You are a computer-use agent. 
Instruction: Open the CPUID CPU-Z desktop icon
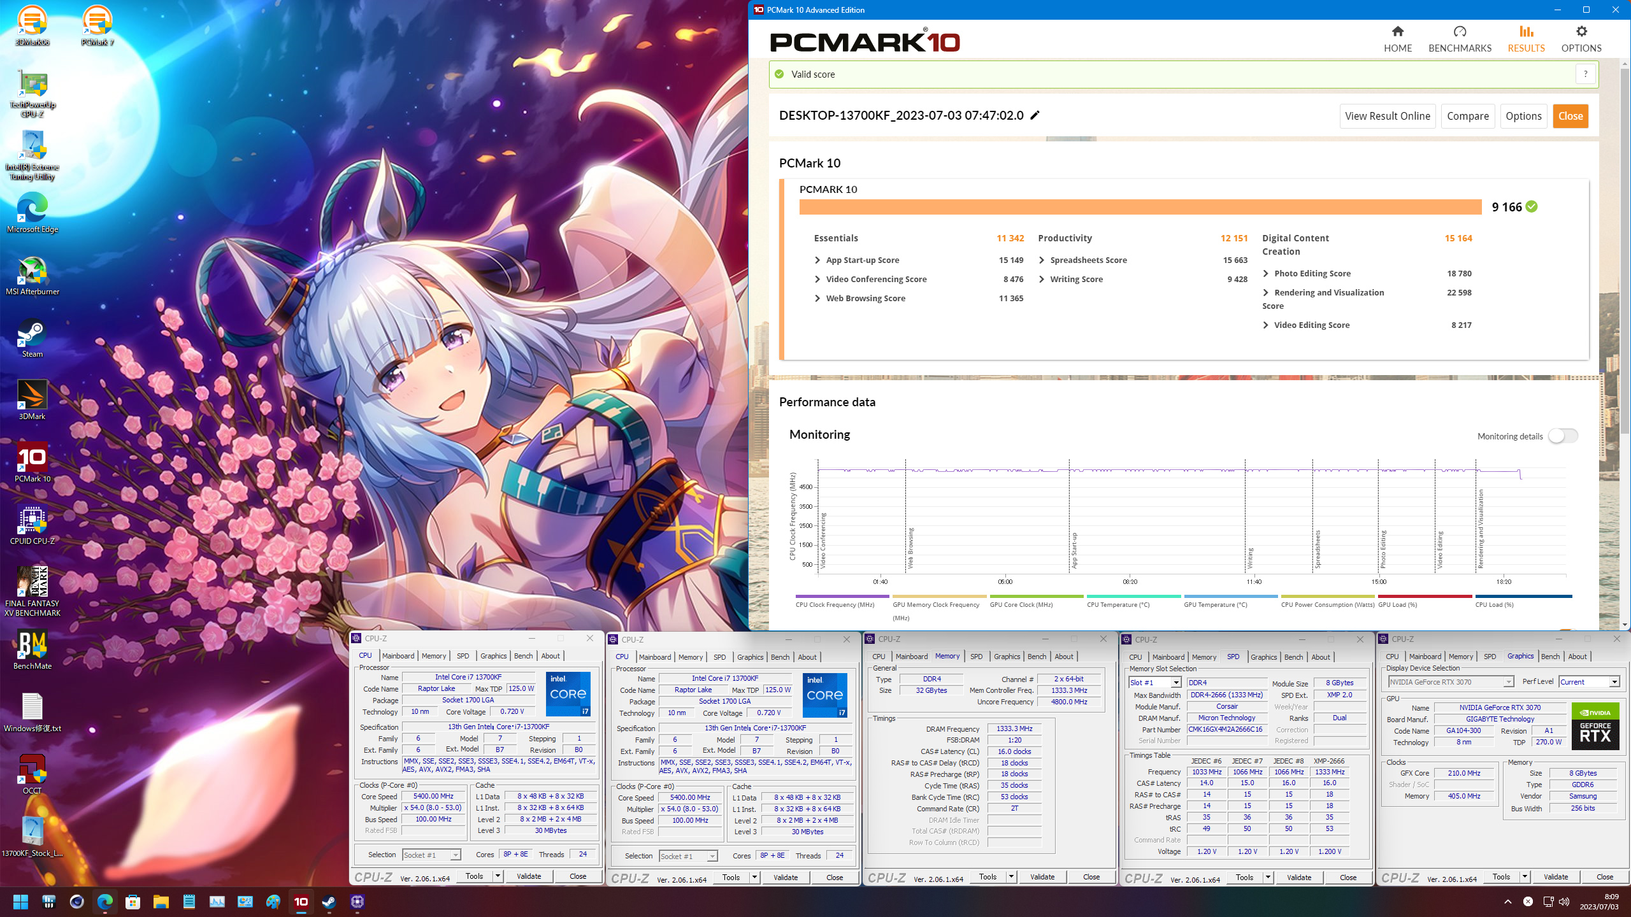32,525
